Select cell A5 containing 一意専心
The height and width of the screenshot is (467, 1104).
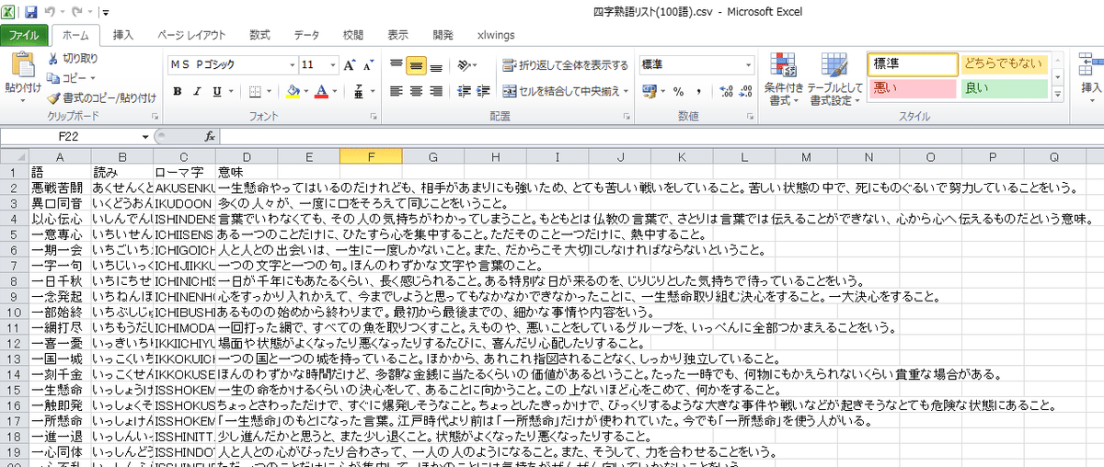60,233
